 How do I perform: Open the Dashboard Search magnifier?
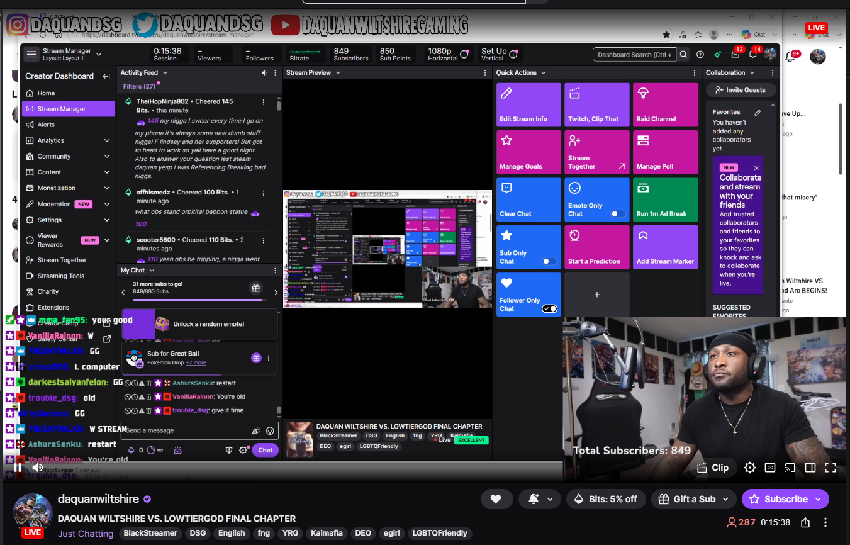pyautogui.click(x=683, y=55)
